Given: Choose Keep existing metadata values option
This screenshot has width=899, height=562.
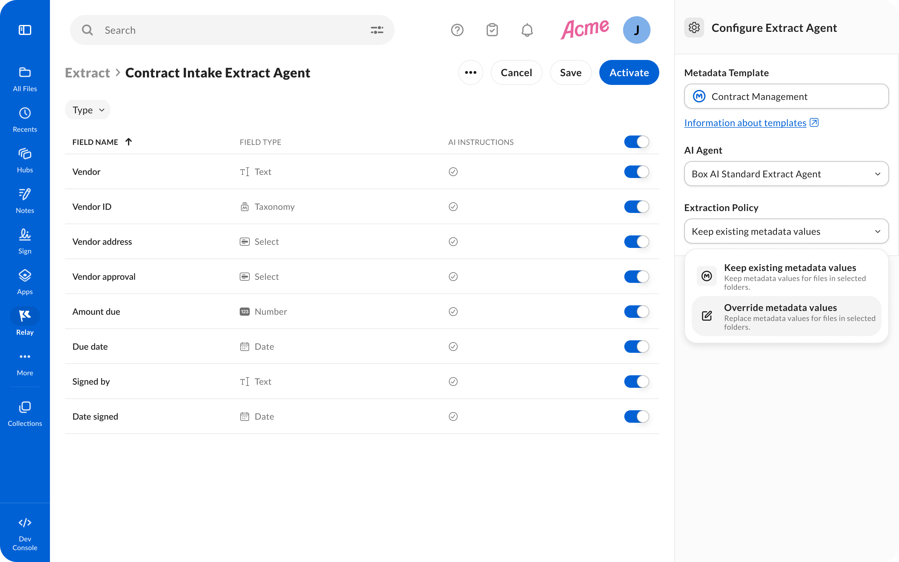Looking at the screenshot, I should tap(786, 276).
